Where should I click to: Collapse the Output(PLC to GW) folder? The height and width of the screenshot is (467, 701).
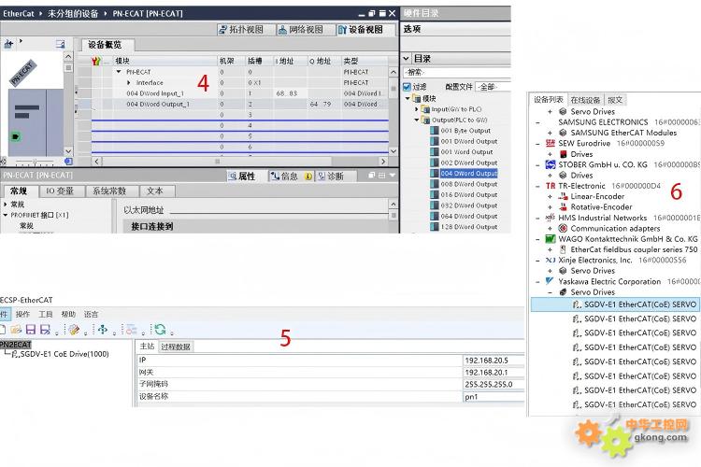coord(417,120)
